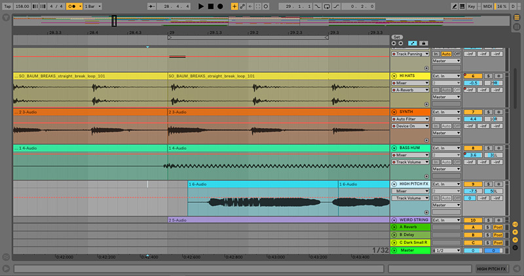524x276 pixels.
Task: Click the Tap tempo button
Action: point(6,6)
